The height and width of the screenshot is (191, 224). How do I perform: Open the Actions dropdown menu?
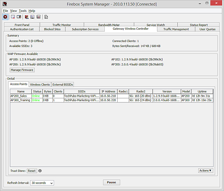pos(205,171)
